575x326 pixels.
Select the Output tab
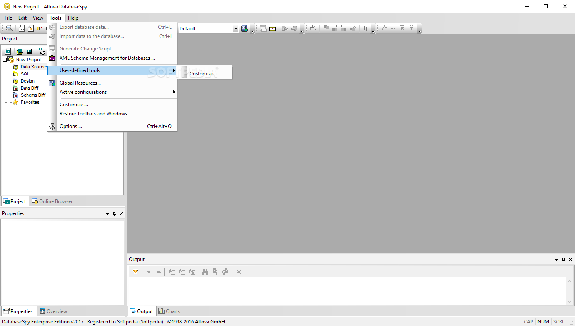point(141,311)
